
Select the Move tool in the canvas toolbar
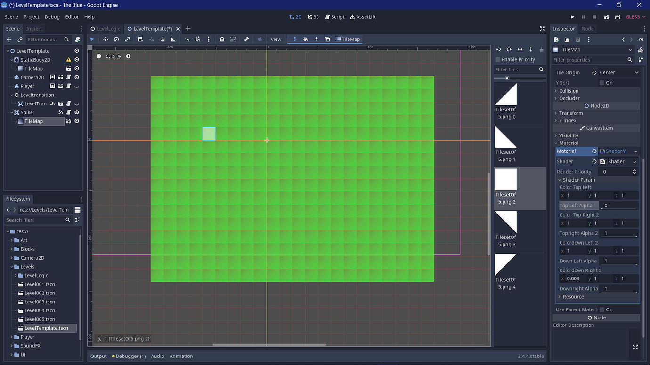point(106,39)
